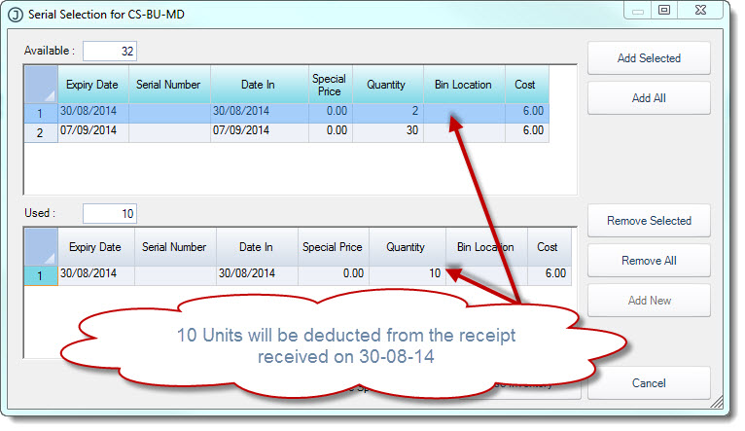Minimize the Serial Selection window

638,10
